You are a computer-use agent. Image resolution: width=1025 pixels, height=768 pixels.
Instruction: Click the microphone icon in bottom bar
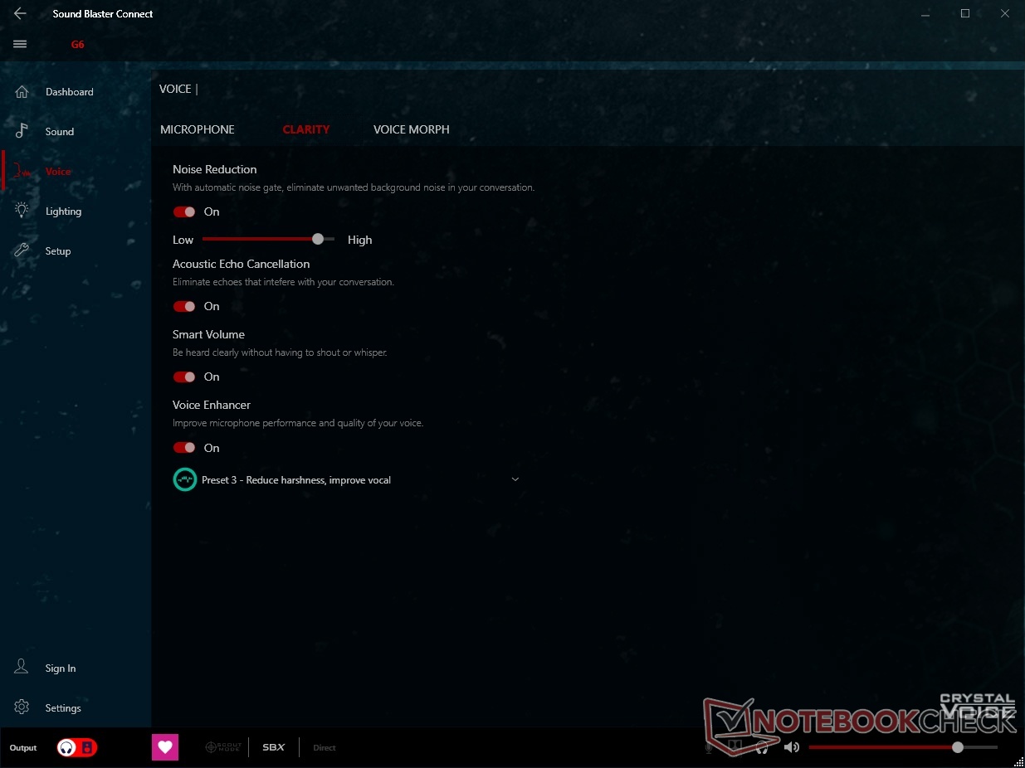(709, 747)
